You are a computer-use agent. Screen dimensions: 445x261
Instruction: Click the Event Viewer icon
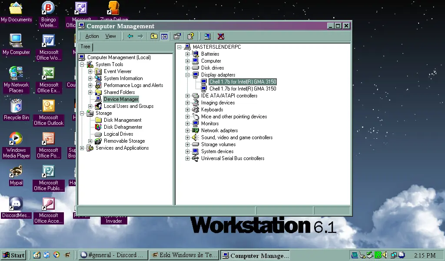(98, 71)
